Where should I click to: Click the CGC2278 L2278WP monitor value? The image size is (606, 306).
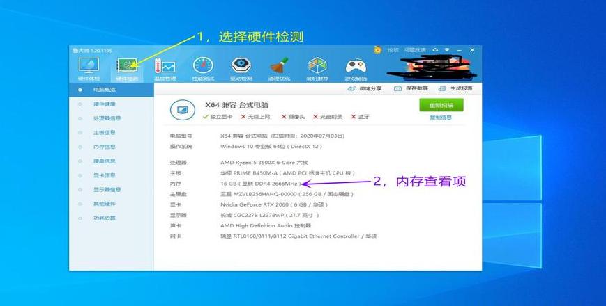point(270,215)
